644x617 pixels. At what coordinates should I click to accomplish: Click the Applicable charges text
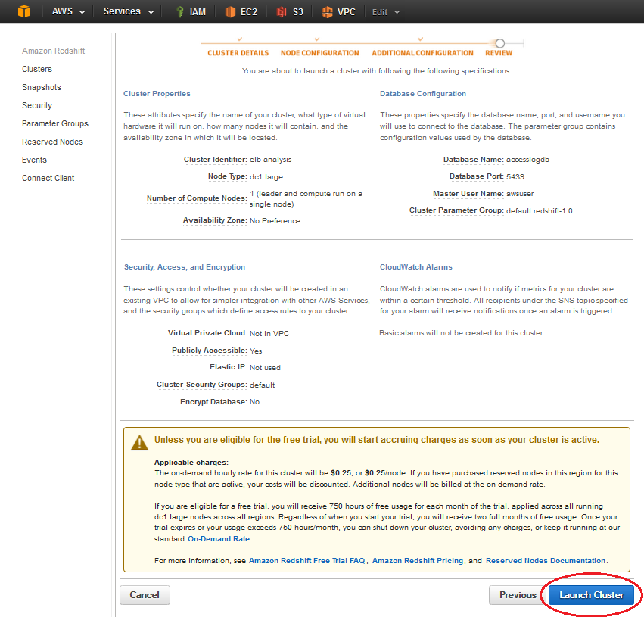[191, 462]
